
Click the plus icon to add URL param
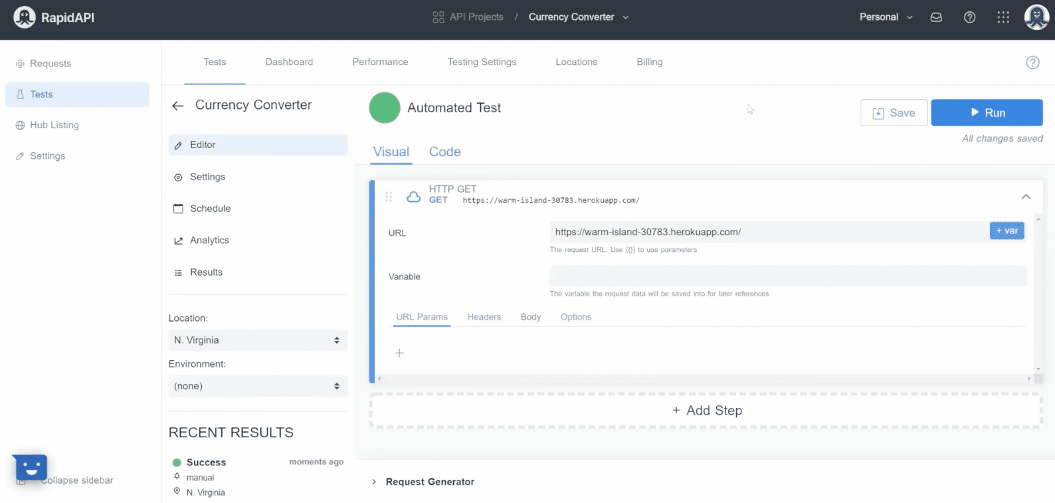[400, 353]
